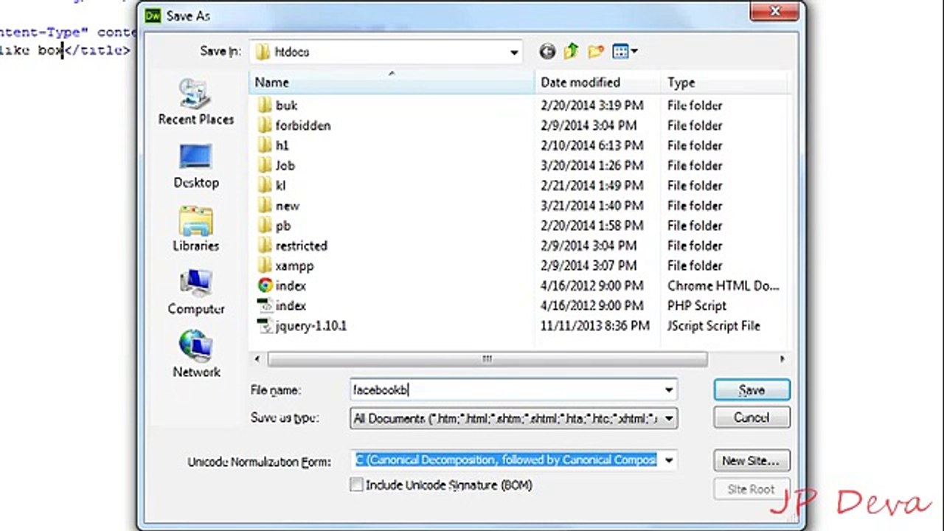Viewport: 944px width, 531px height.
Task: Sort files by the Name column header
Action: [391, 82]
